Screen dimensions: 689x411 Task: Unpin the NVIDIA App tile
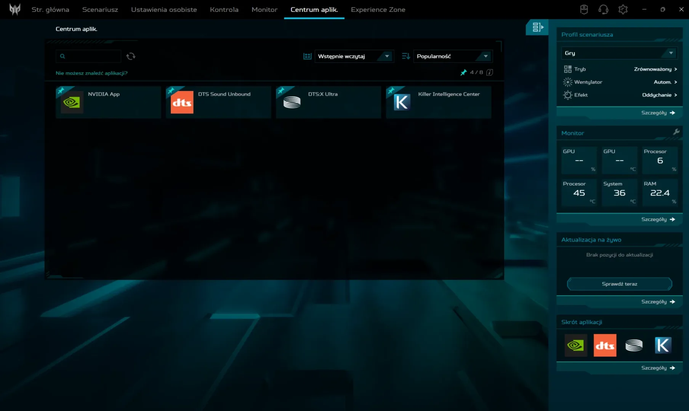[x=61, y=91]
